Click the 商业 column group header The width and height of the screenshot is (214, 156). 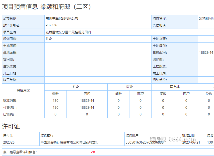(x=130, y=87)
